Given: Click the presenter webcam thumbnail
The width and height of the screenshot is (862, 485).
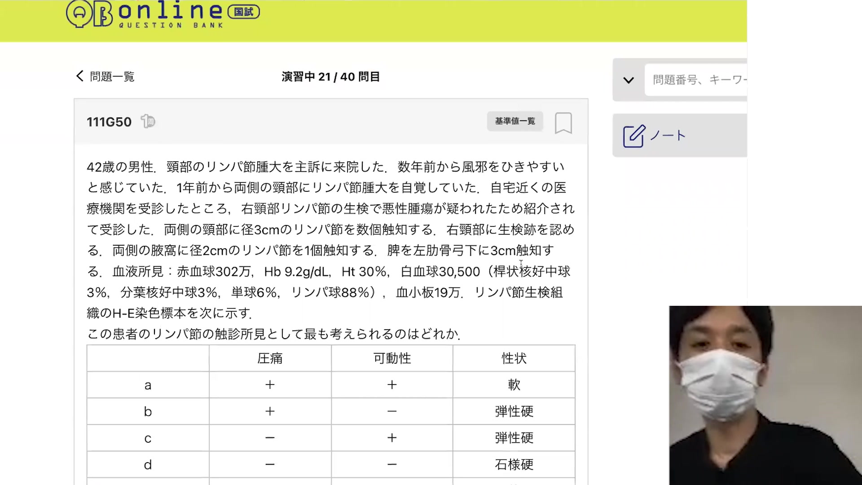Looking at the screenshot, I should (x=765, y=395).
